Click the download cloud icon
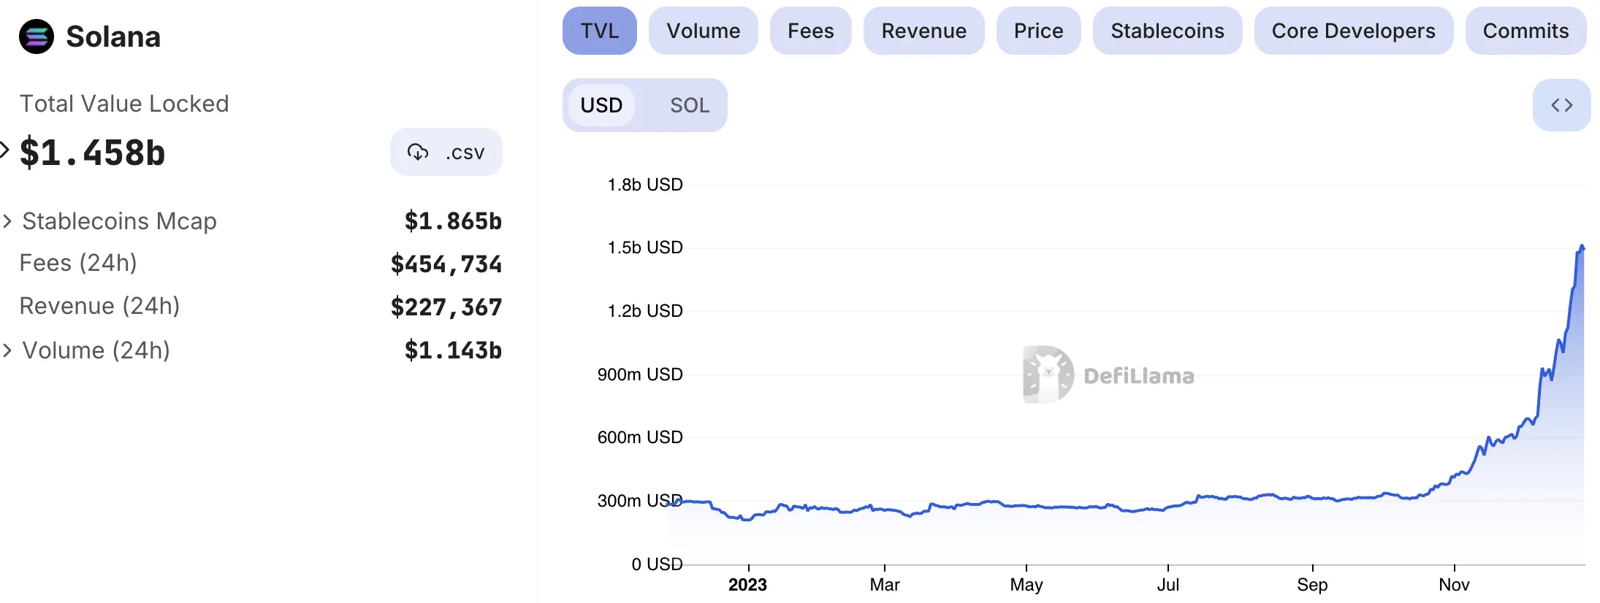The height and width of the screenshot is (603, 1600). click(x=418, y=152)
